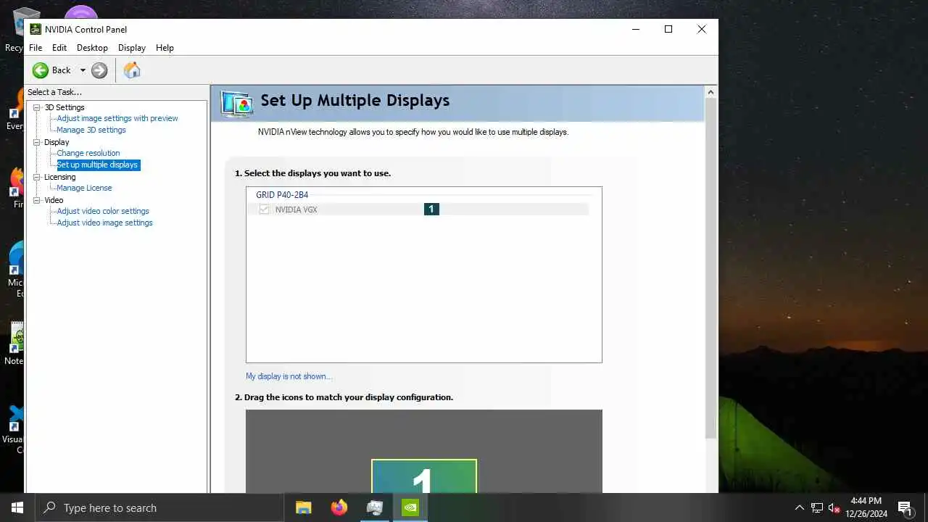
Task: Click the Forward arrow icon
Action: (99, 70)
